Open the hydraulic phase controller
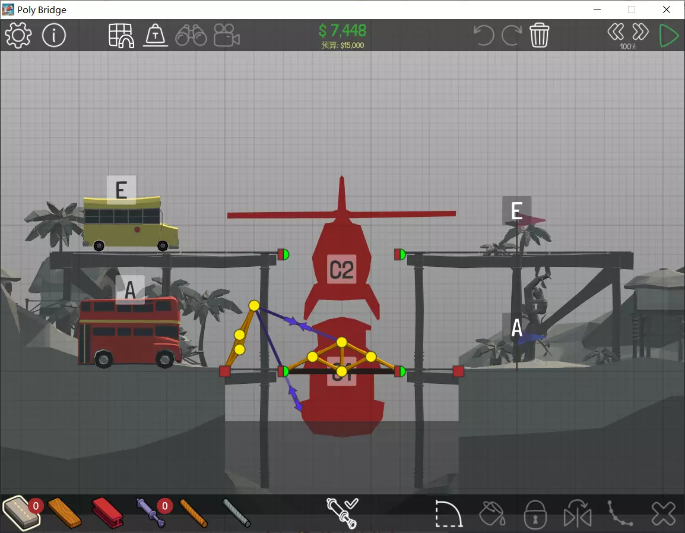The width and height of the screenshot is (685, 533). (342, 513)
